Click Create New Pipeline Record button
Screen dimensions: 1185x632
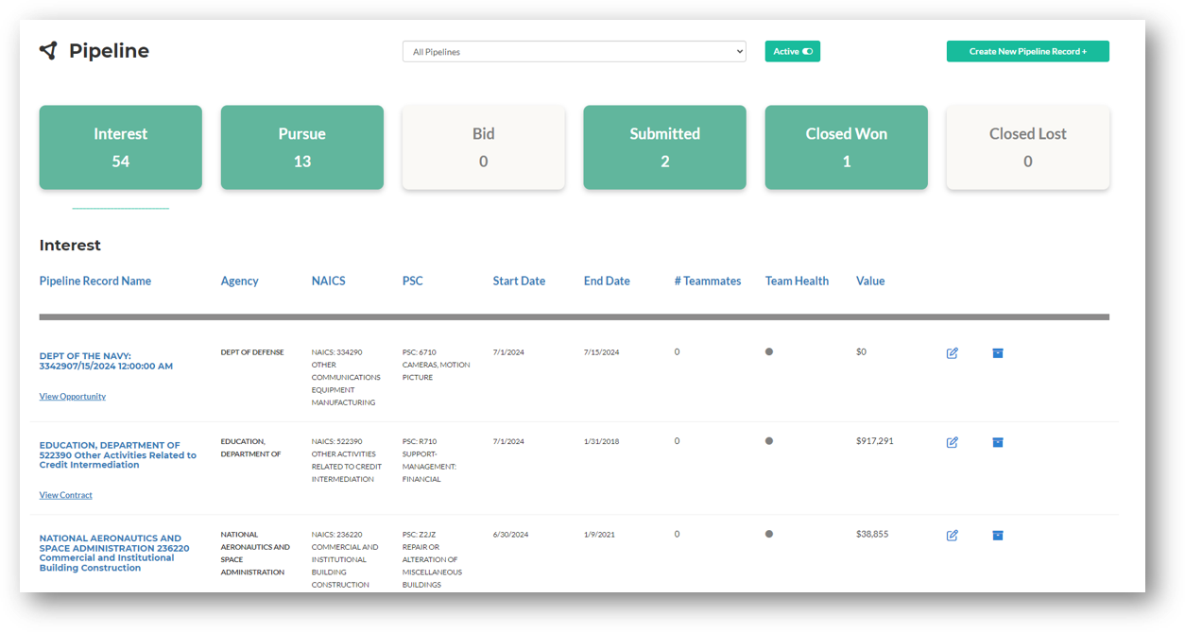click(1027, 51)
